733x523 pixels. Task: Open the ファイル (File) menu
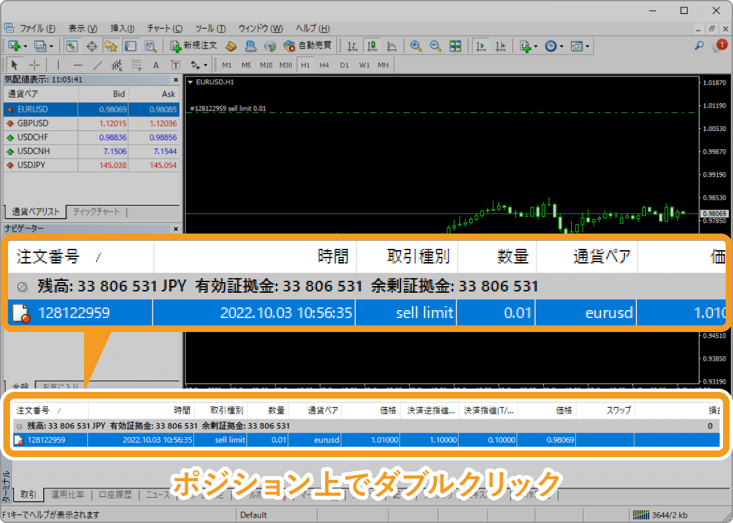coord(37,29)
